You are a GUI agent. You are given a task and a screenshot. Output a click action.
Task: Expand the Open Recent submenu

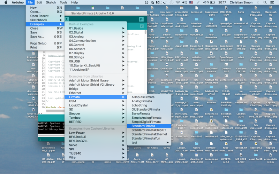point(45,16)
